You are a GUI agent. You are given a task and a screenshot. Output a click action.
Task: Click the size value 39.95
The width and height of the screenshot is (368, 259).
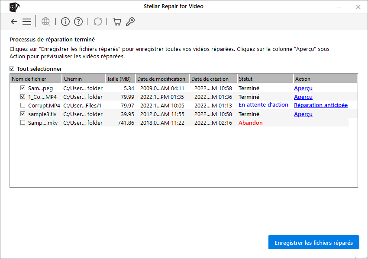pos(127,114)
